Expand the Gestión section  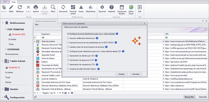3,89
